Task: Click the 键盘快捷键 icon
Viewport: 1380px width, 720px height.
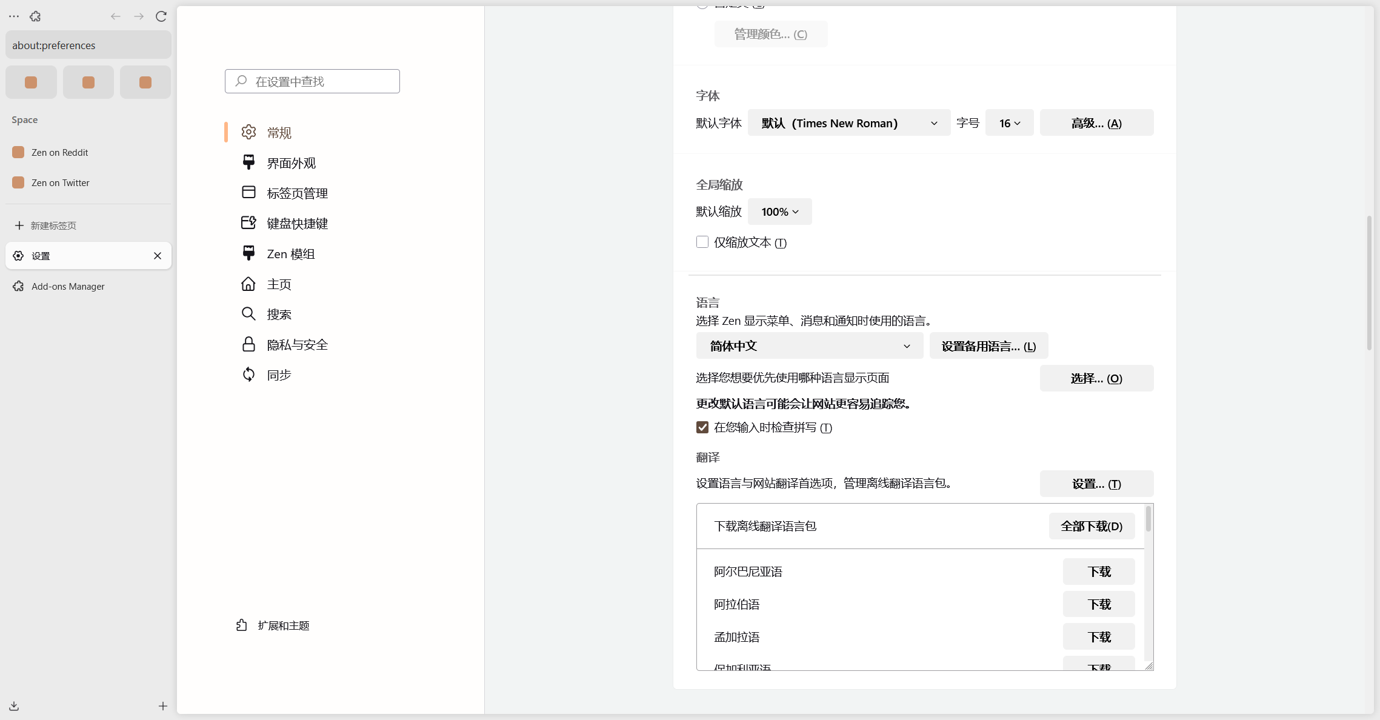Action: 248,222
